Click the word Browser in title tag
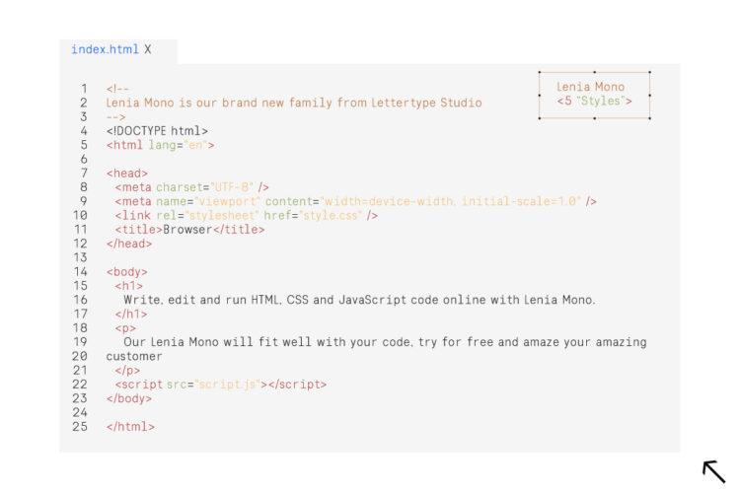The height and width of the screenshot is (492, 740). point(188,230)
